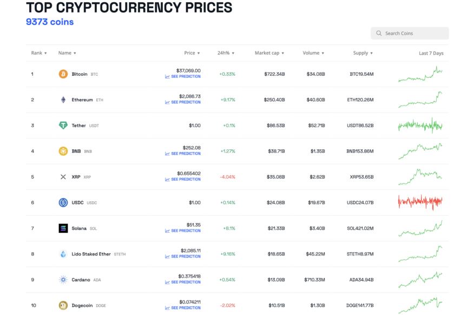The height and width of the screenshot is (315, 460).
Task: Click the Tether USDT logo icon
Action: click(63, 125)
